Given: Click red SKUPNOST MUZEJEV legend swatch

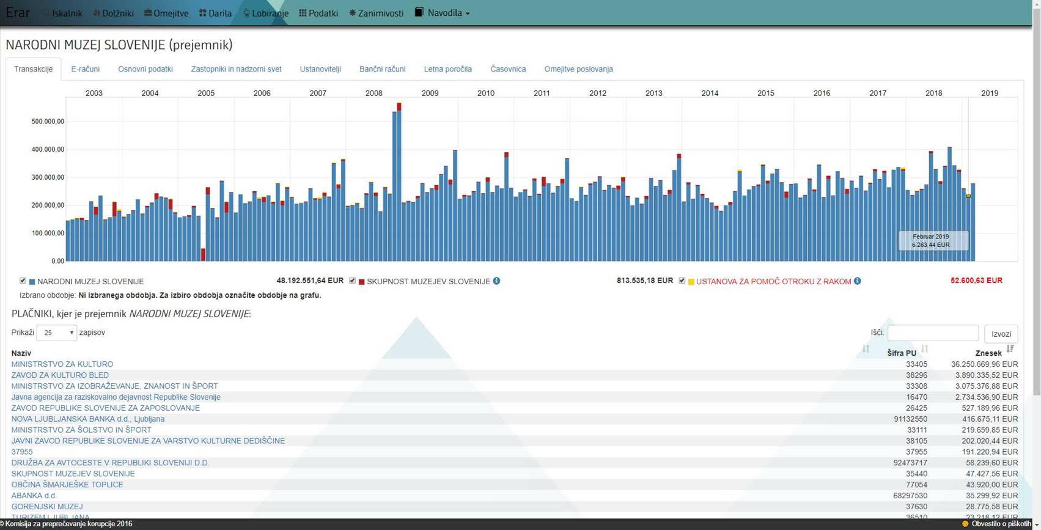Looking at the screenshot, I should (361, 282).
